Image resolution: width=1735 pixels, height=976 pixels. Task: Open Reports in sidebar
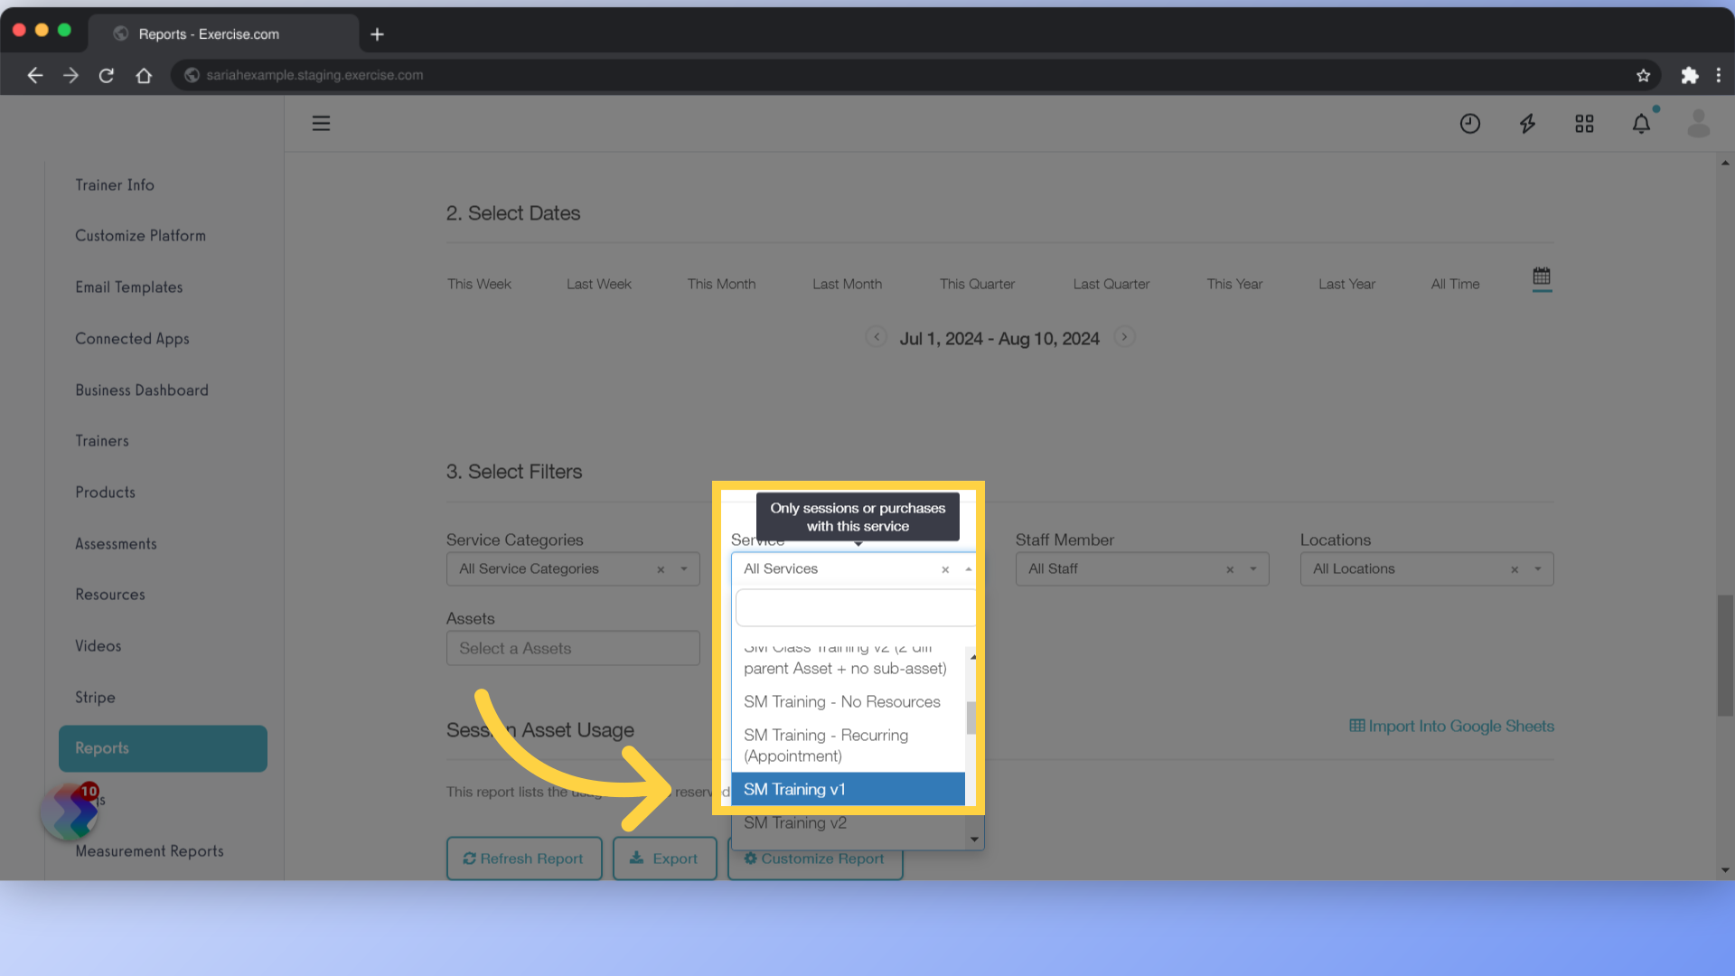pyautogui.click(x=163, y=748)
